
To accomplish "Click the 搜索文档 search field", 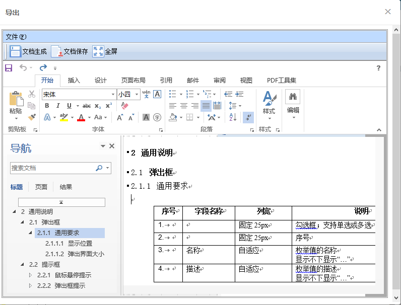I will coord(52,168).
